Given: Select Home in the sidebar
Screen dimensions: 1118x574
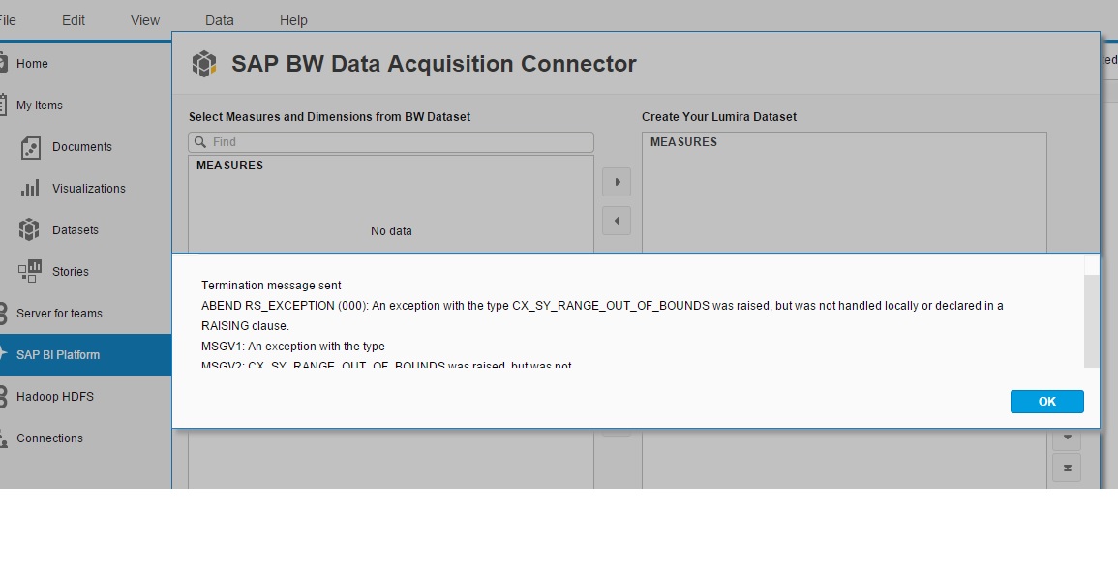Looking at the screenshot, I should pos(32,64).
